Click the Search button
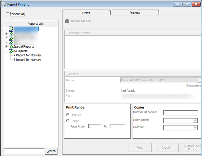 pos(51,151)
